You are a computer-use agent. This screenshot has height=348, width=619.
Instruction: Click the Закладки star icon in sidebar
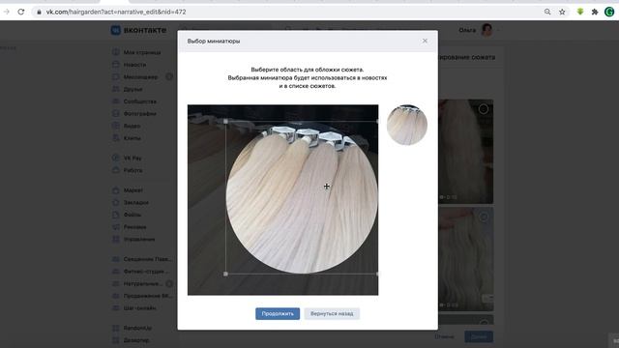[116, 202]
